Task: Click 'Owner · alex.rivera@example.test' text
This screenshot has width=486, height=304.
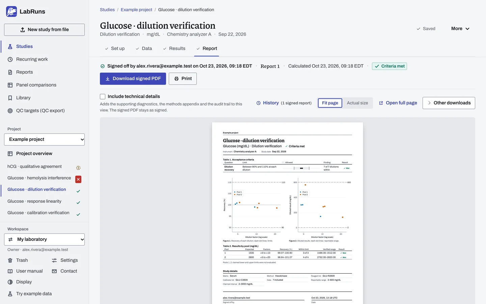Action: (38, 250)
